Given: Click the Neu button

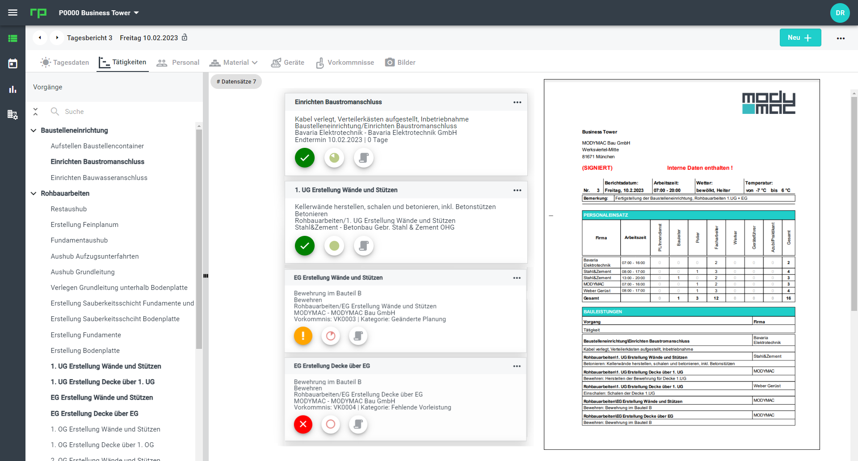Looking at the screenshot, I should 800,38.
